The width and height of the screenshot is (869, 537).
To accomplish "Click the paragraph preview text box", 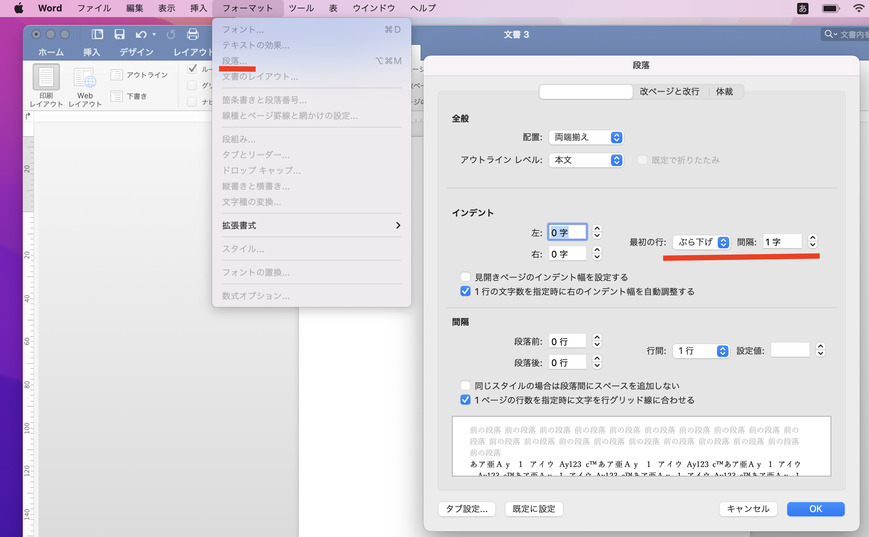I will point(641,446).
